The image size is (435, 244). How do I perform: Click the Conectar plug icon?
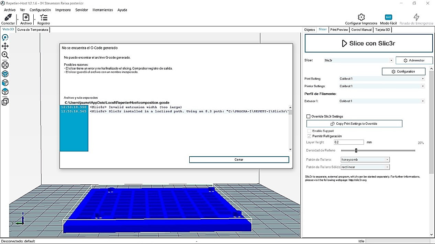tap(8, 17)
